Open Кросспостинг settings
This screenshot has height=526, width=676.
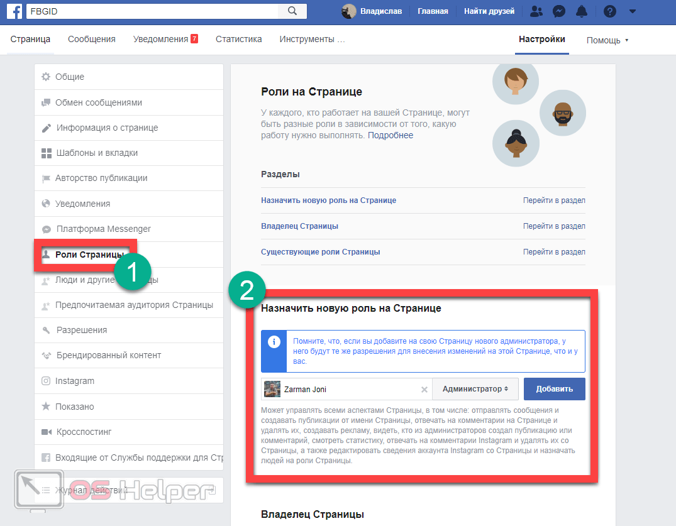click(129, 432)
